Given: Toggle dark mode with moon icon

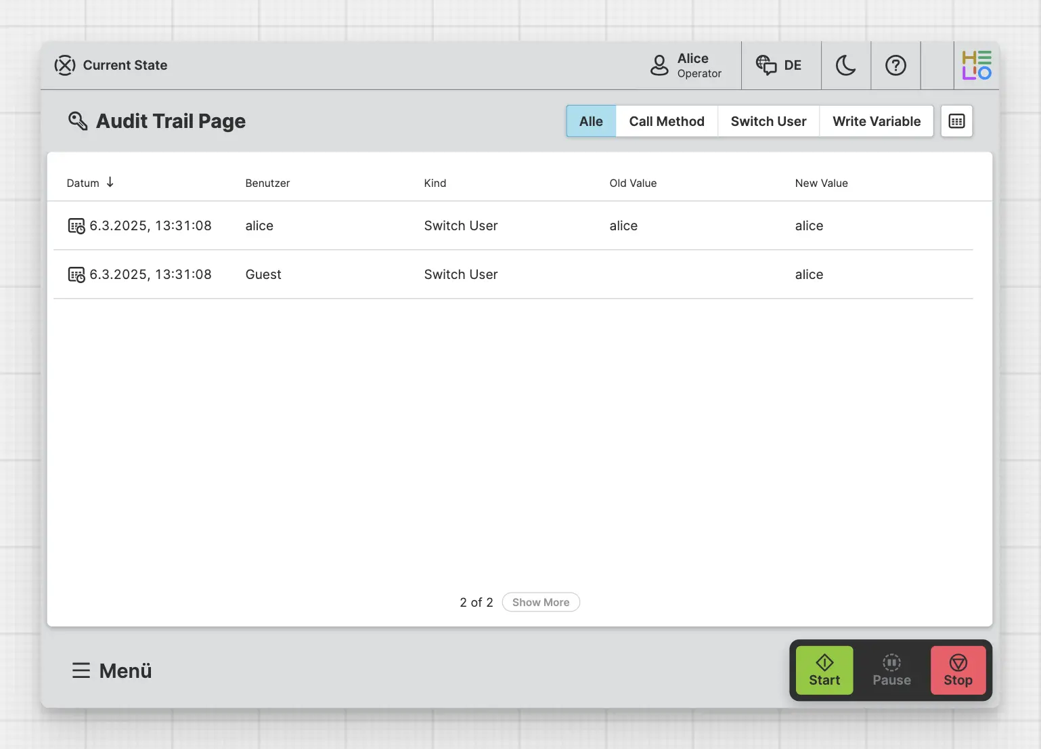Looking at the screenshot, I should coord(845,66).
